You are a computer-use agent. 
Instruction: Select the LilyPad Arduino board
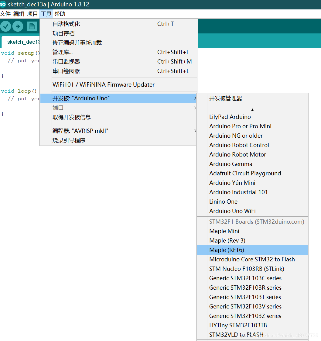(x=230, y=117)
